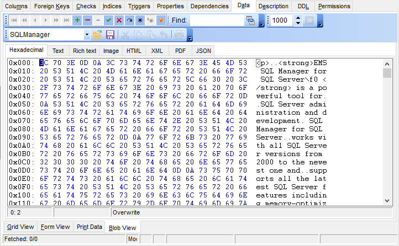The width and height of the screenshot is (399, 246).
Task: Click the Edit record up-arrow button
Action: pos(98,20)
